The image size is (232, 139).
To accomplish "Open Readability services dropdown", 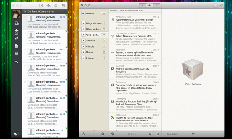I will pos(172,134).
